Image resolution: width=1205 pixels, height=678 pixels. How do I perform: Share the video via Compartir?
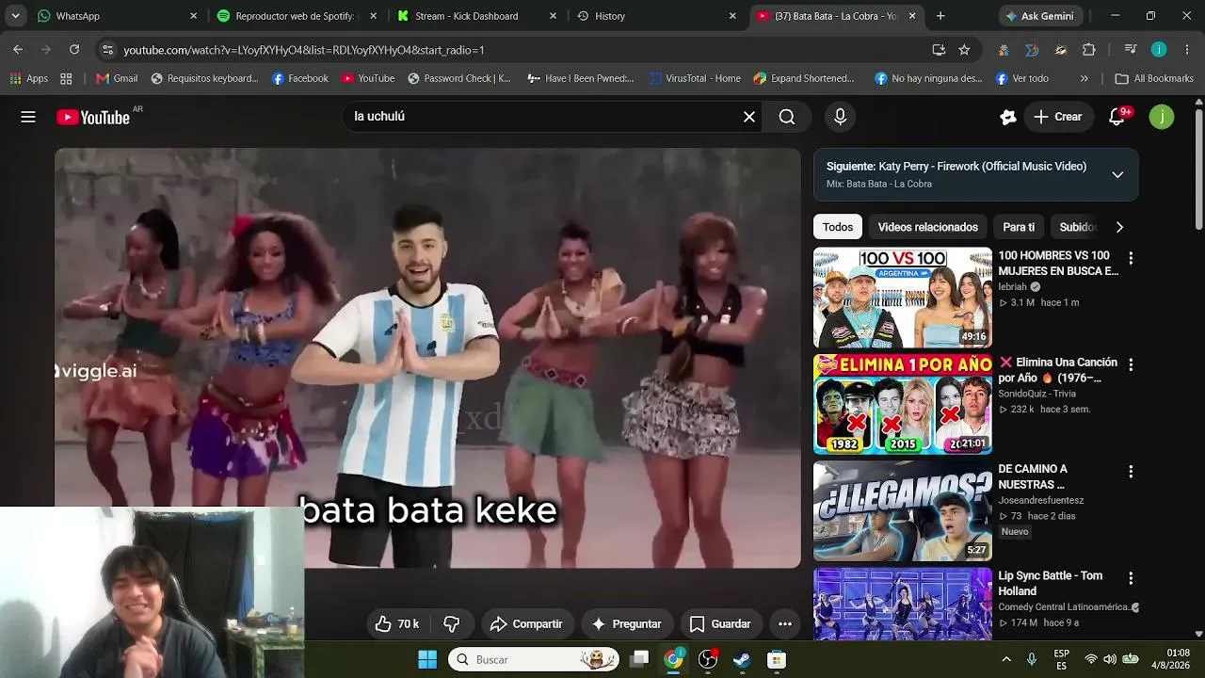pos(526,624)
